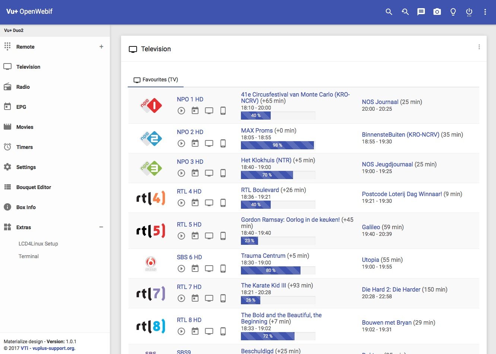
Task: Open the Bouwen met Bryan programme link
Action: click(387, 322)
